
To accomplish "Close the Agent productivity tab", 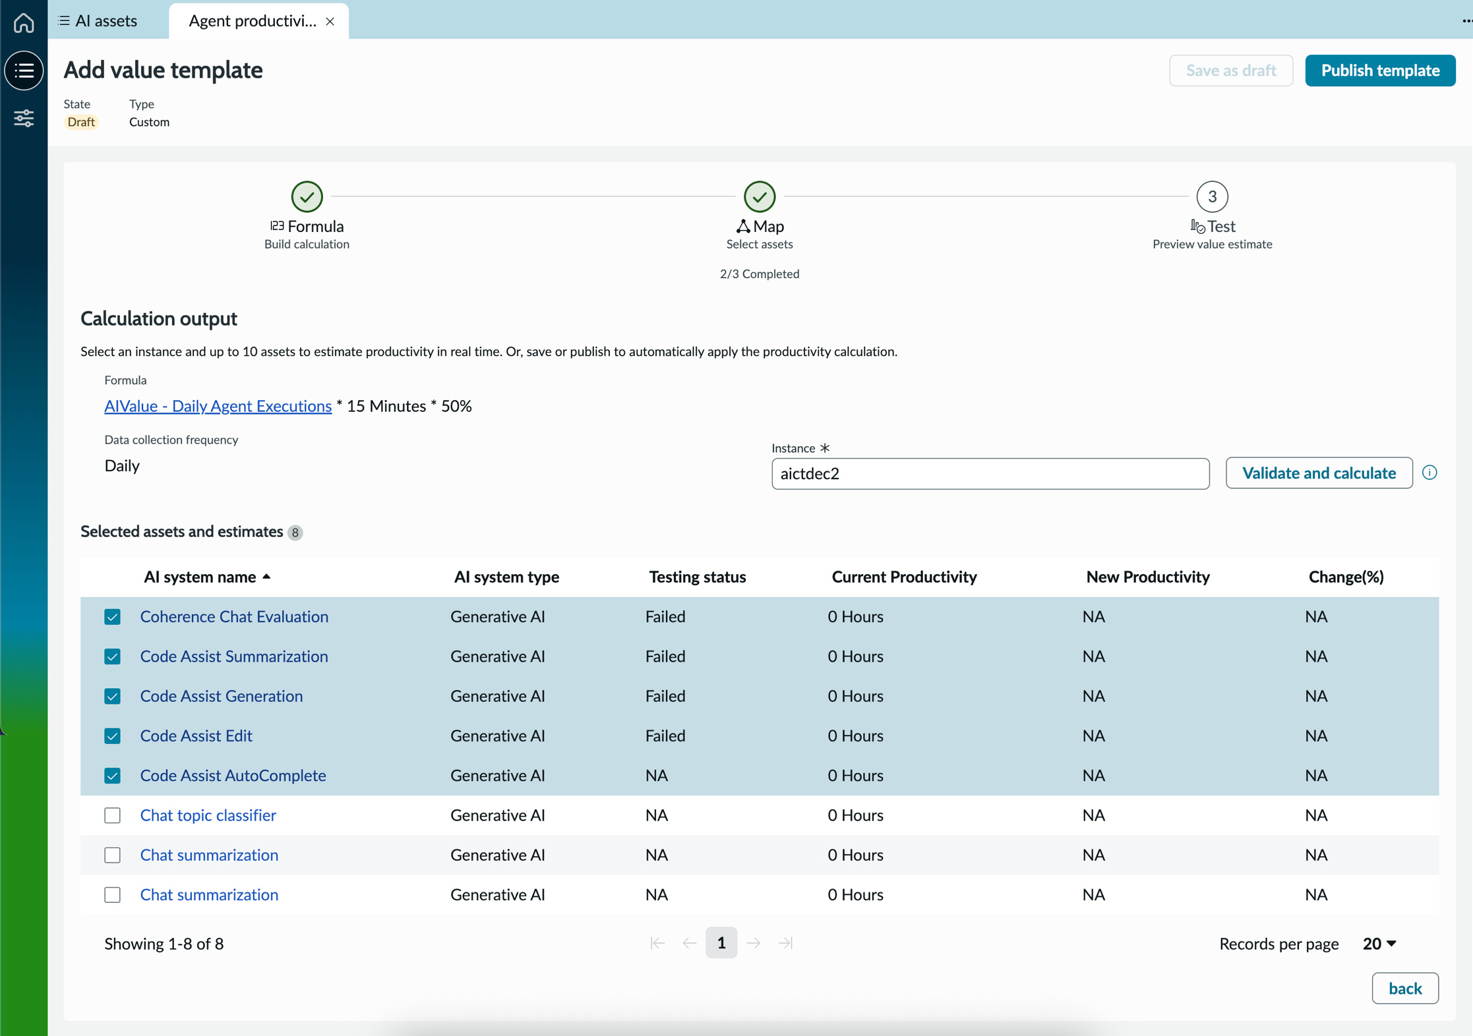I will pos(330,22).
